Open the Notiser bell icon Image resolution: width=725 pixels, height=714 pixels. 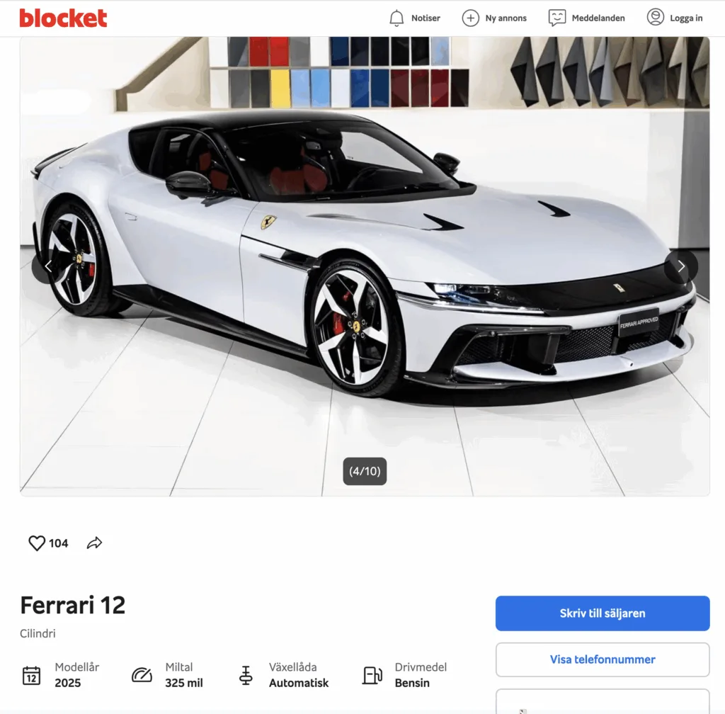coord(396,18)
